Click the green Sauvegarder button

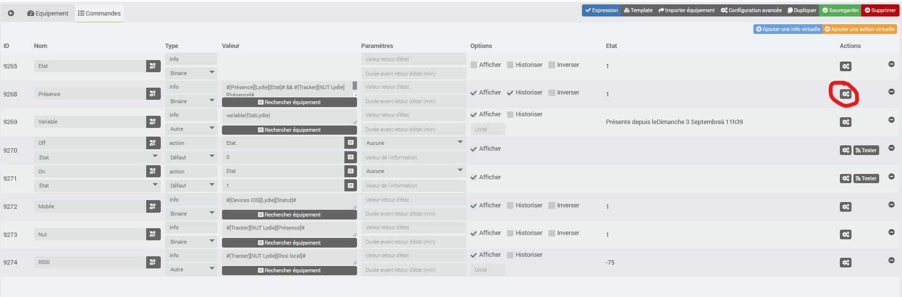pyautogui.click(x=840, y=10)
